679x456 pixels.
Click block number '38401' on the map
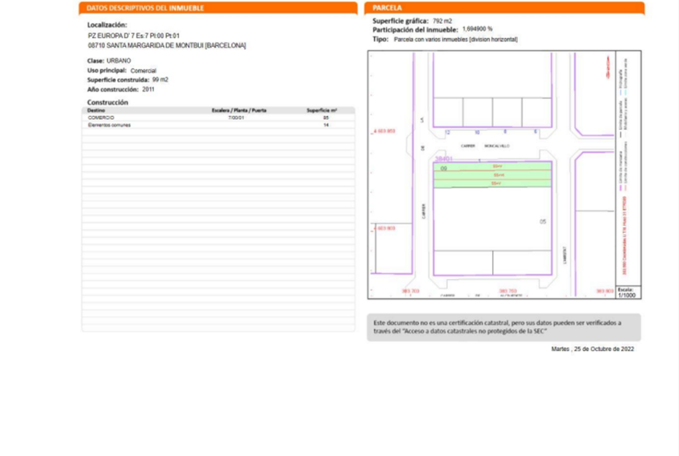coord(443,158)
